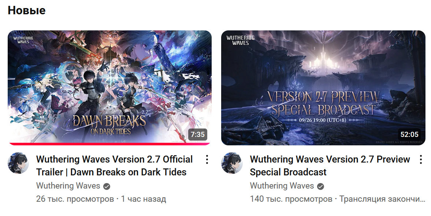Open more options for the Official Trailer video
Viewport: 431px width, 216px height.
(207, 159)
